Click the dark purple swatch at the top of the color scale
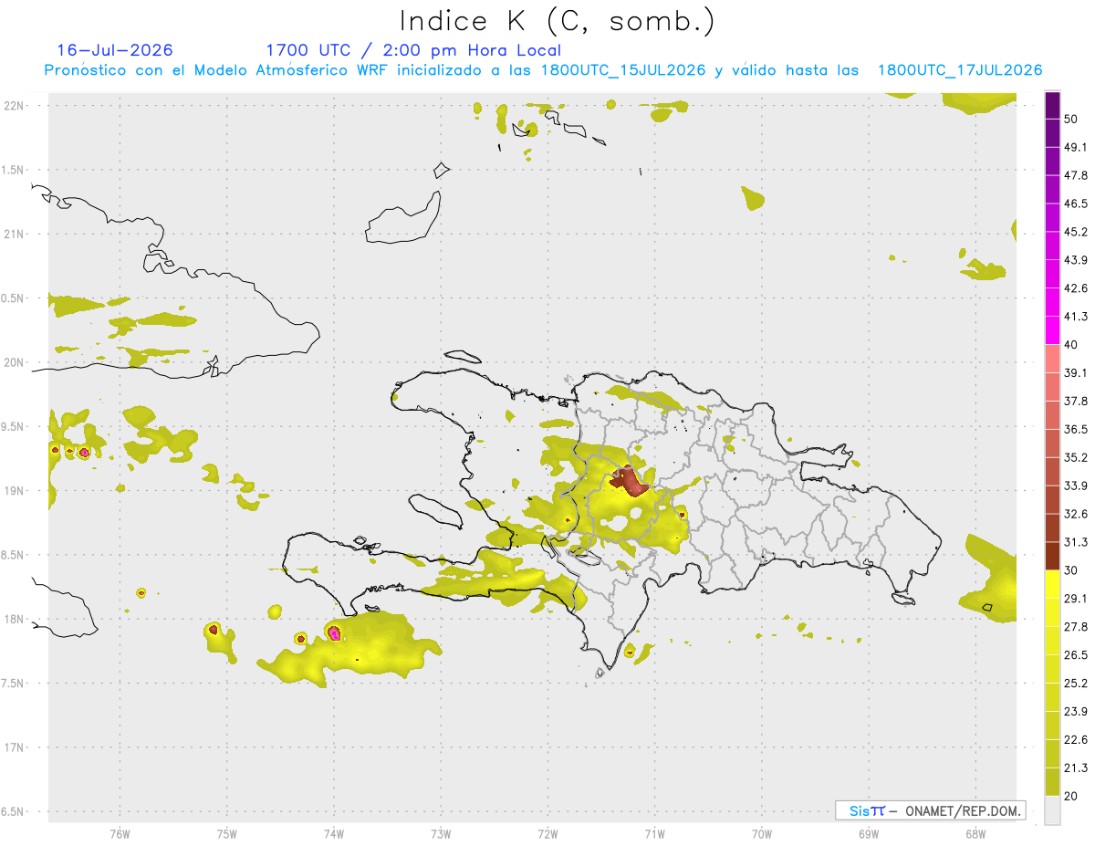Viewport: 1095px width, 846px height. [1052, 105]
